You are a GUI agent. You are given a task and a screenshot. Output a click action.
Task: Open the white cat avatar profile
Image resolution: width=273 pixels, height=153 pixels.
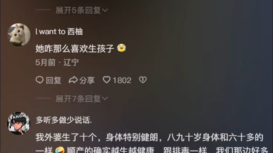coord(19,35)
